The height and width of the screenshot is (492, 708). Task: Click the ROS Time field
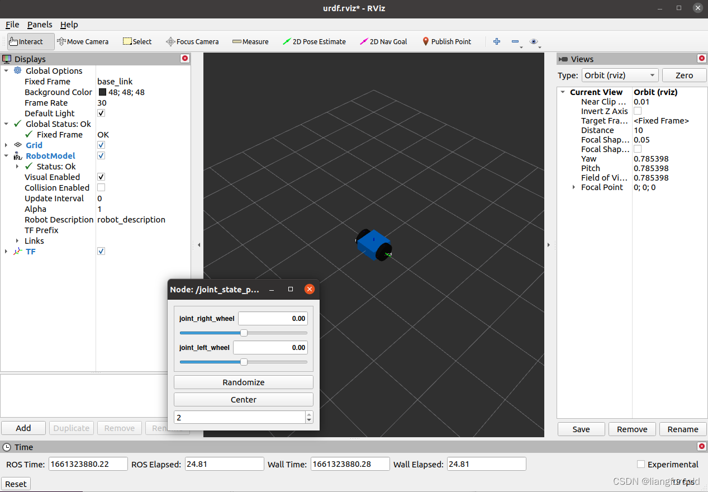tap(88, 464)
